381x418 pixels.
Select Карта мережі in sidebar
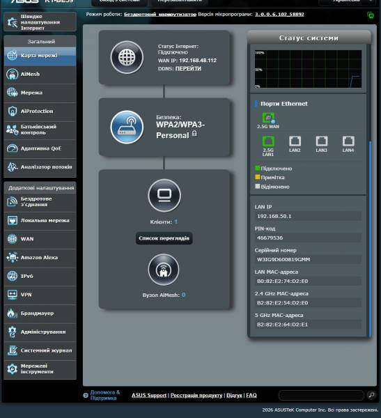point(40,56)
